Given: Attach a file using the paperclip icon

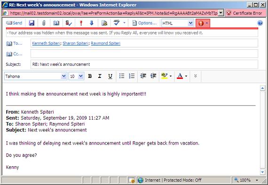Looking at the screenshot, I should (x=44, y=23).
